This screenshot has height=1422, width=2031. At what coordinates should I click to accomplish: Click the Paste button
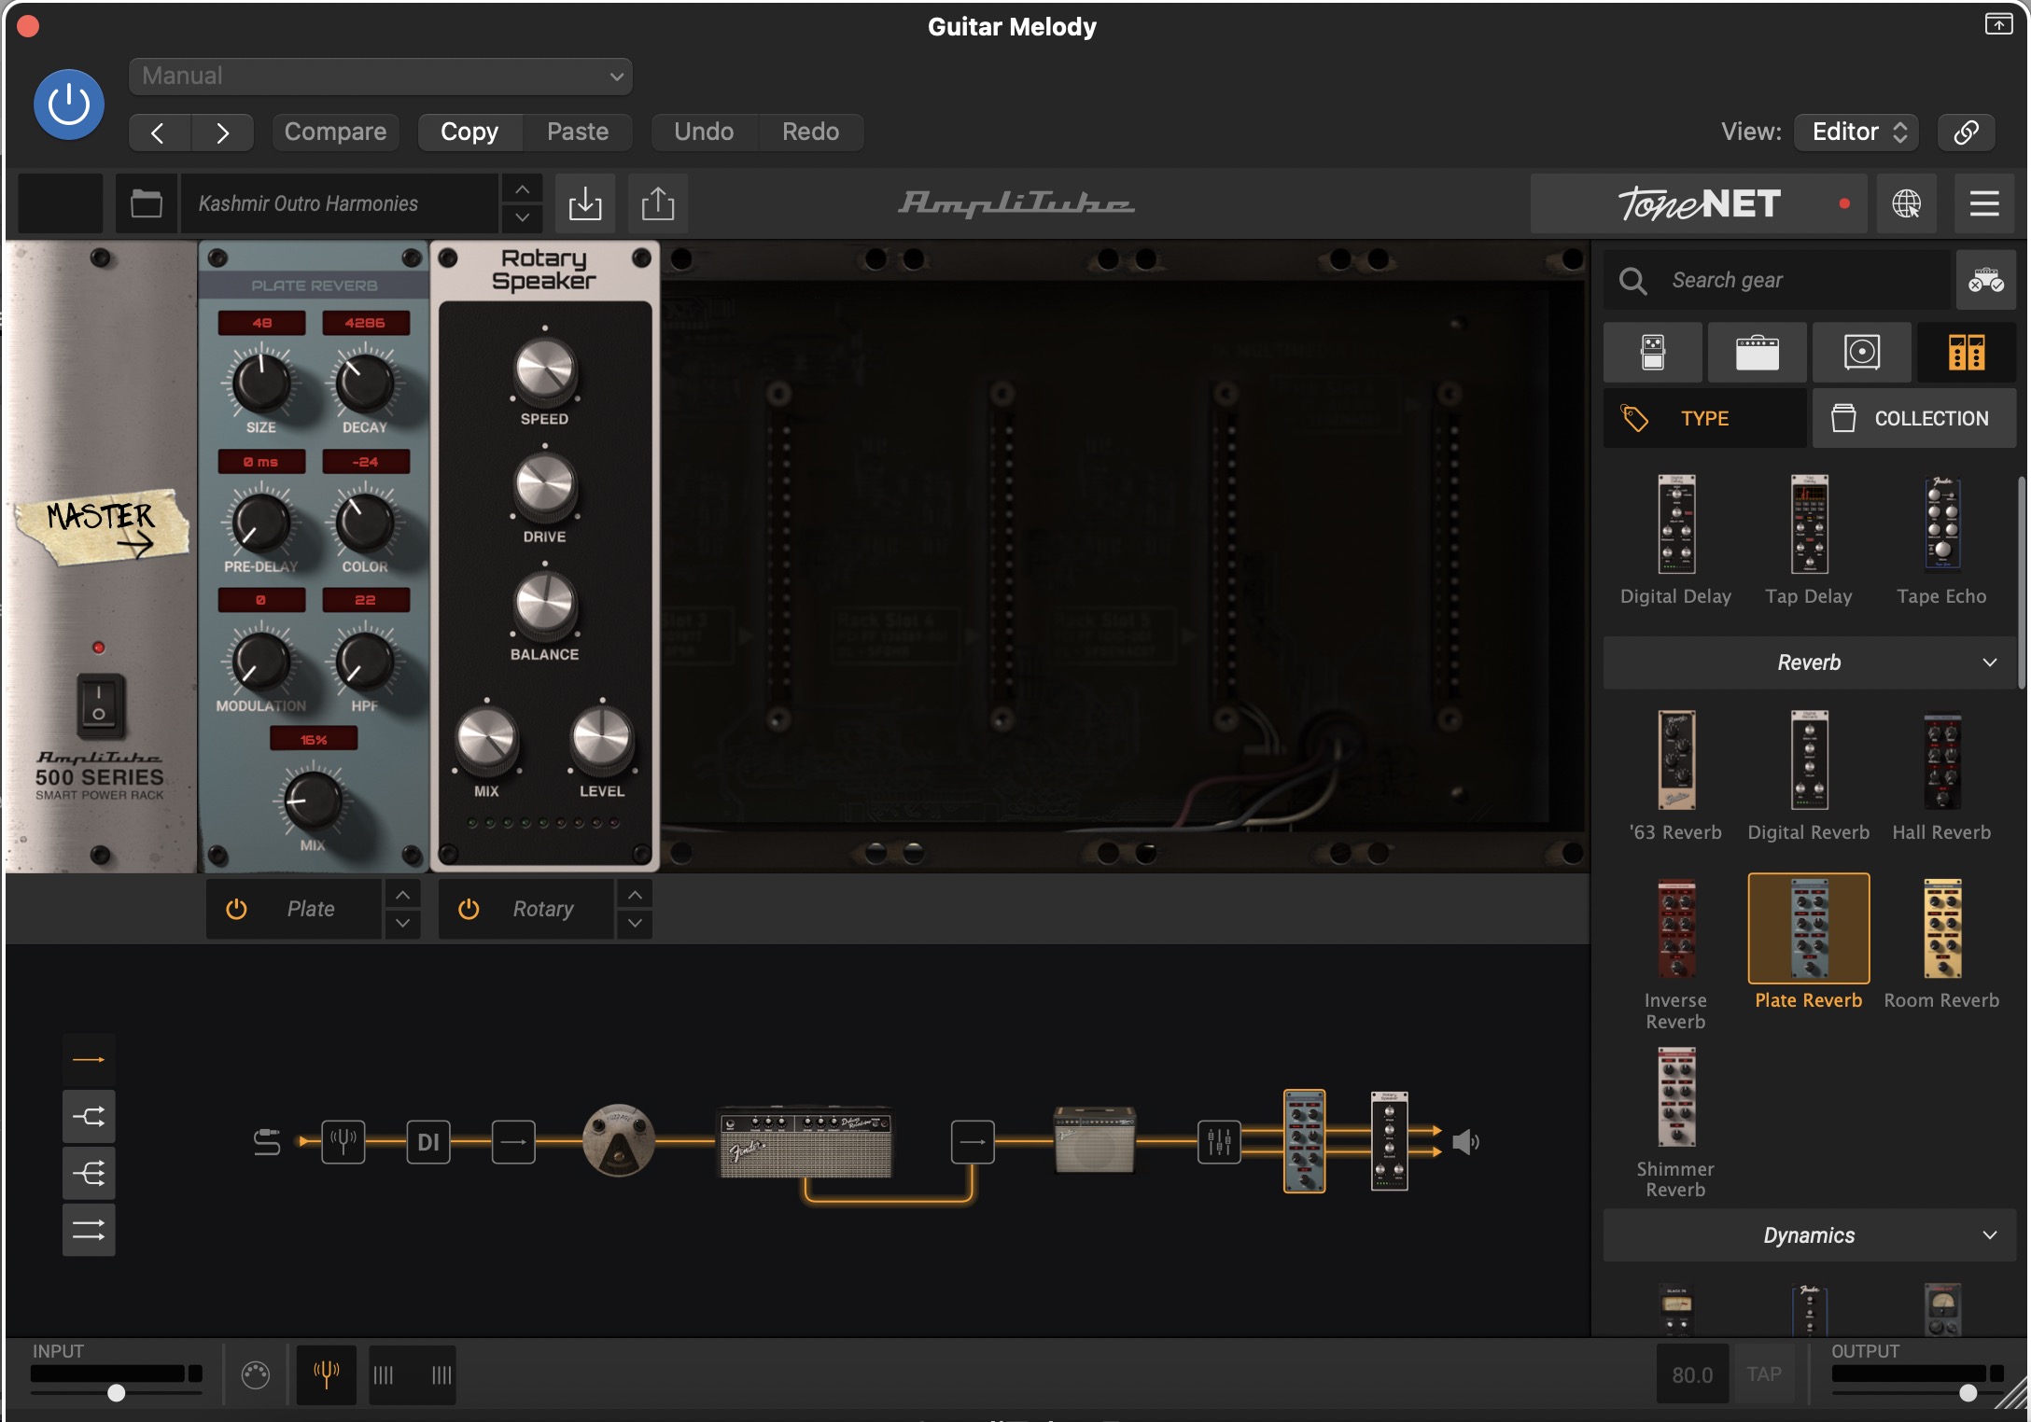pos(578,132)
